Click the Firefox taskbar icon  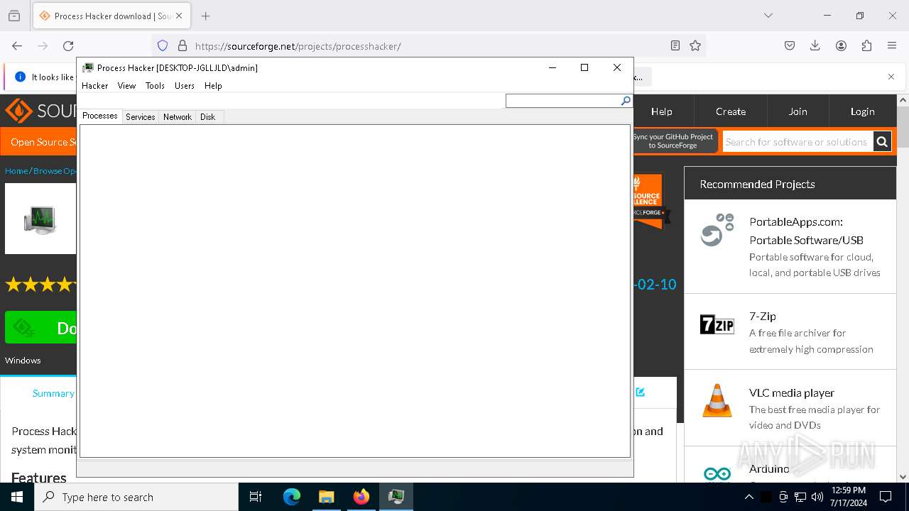pos(361,497)
